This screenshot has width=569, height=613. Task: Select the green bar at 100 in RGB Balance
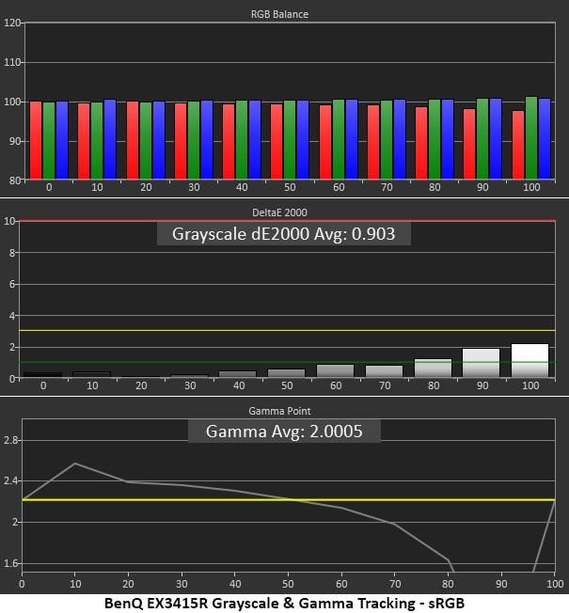[531, 138]
